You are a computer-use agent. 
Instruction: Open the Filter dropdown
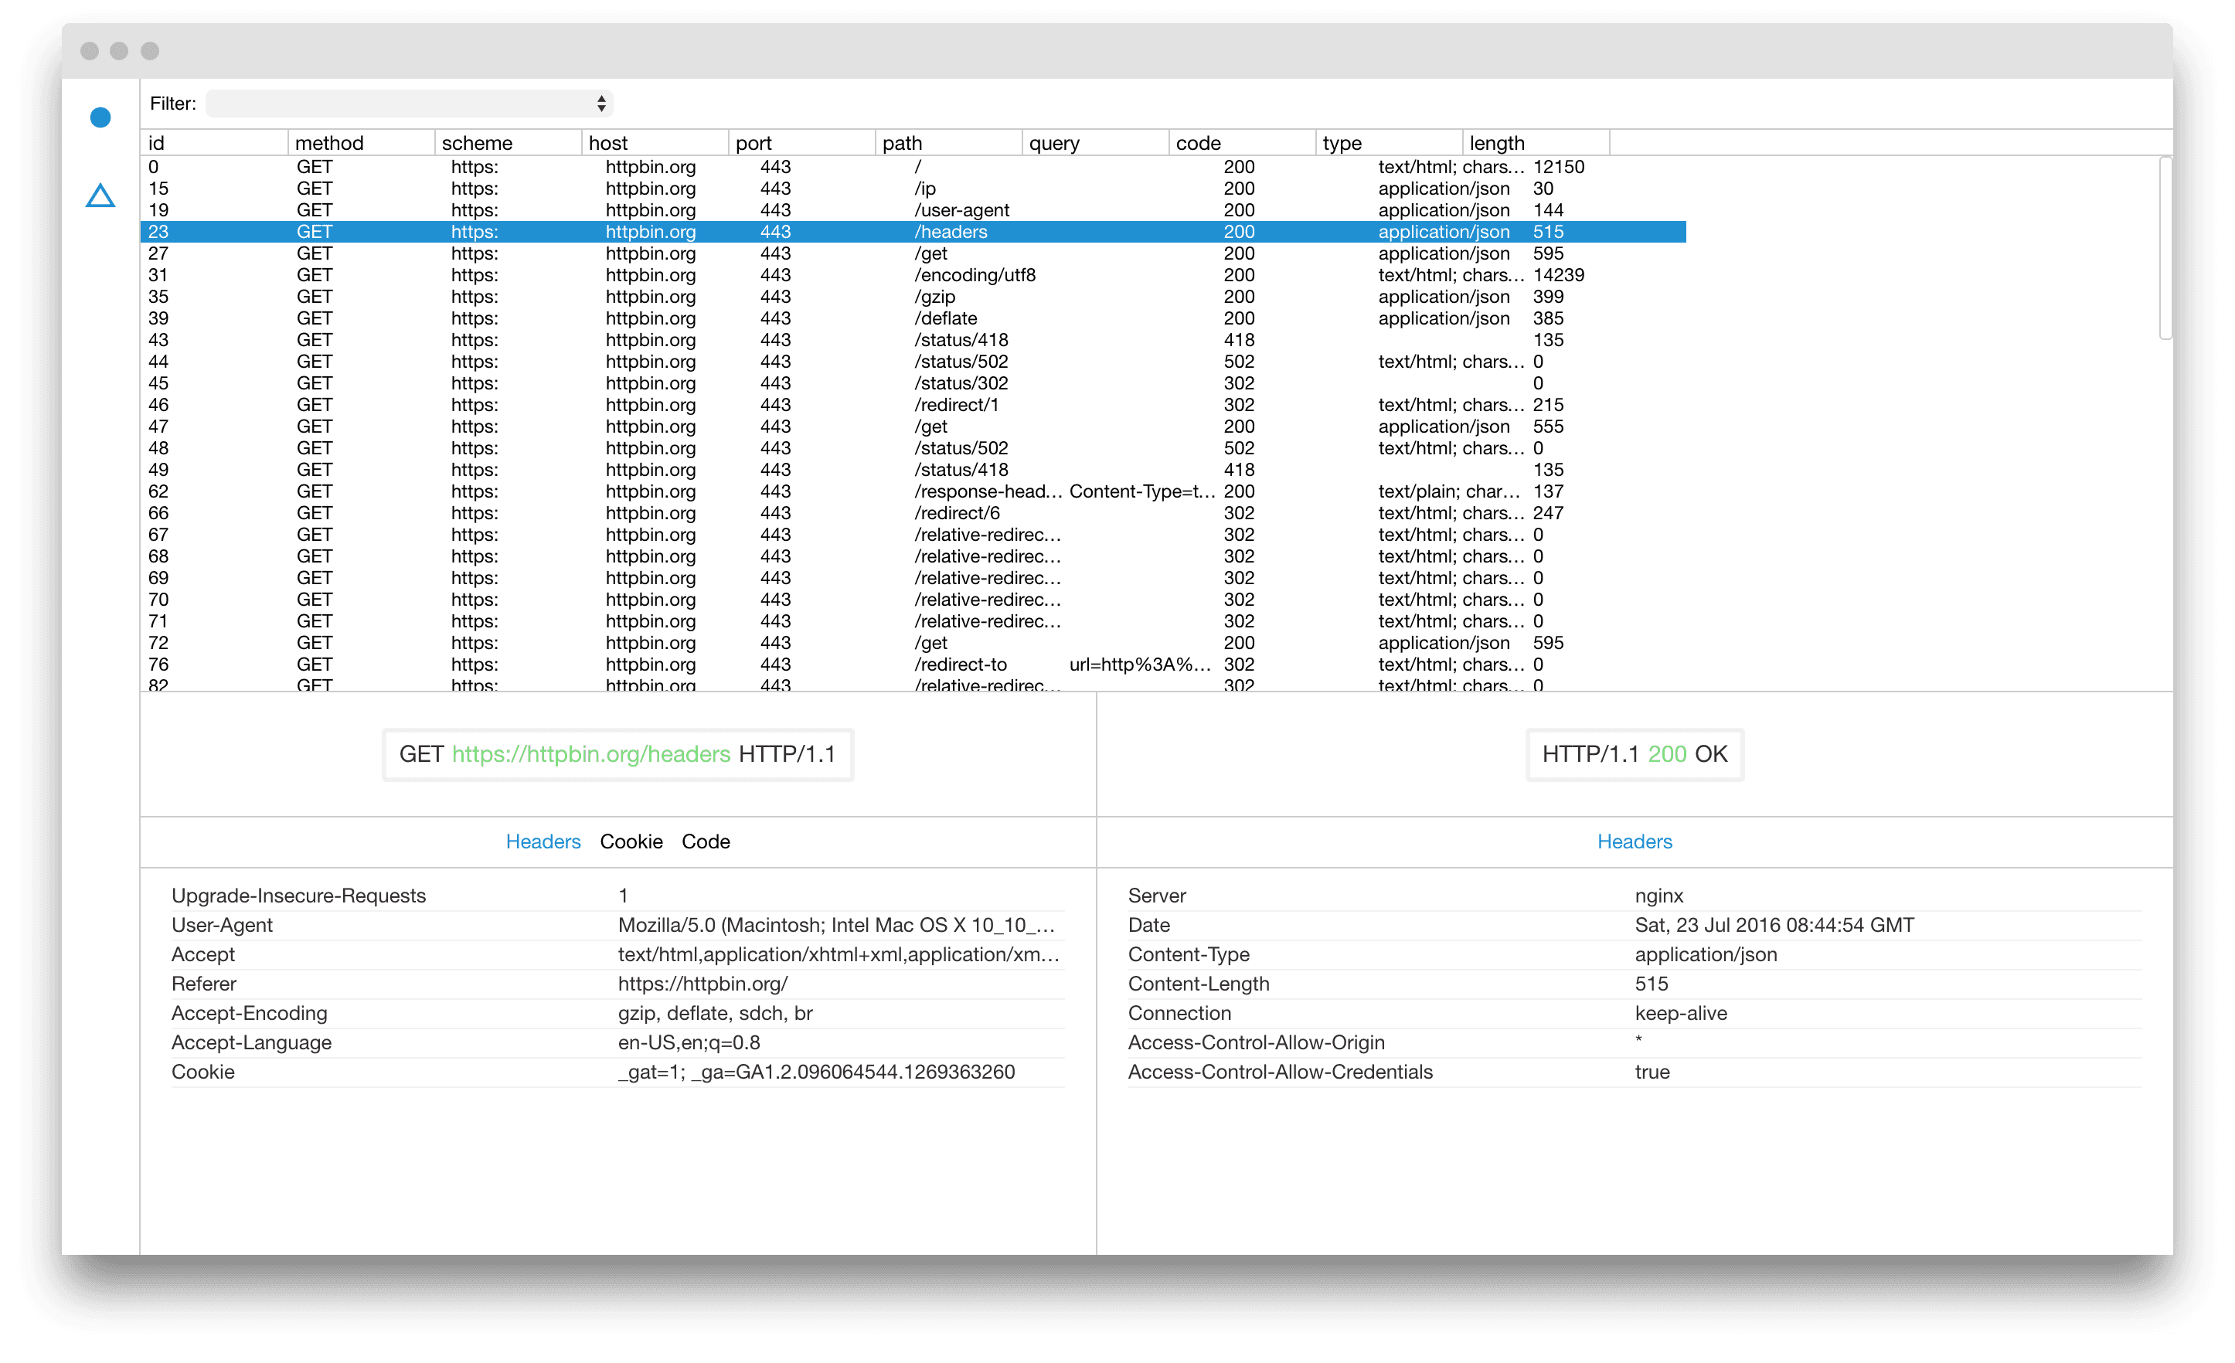[x=409, y=104]
